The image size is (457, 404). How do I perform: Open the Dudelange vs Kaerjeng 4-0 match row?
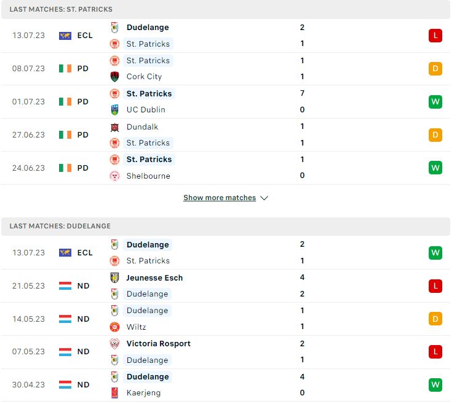tap(226, 385)
